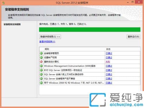
Task: Close the SQL Server 2012 setup window
Action: (x=139, y=2)
